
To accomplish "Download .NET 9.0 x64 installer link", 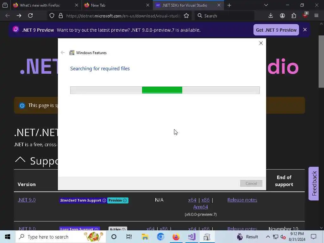I will click(x=192, y=200).
